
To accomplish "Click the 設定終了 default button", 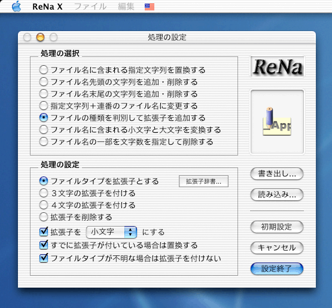I will (x=277, y=269).
